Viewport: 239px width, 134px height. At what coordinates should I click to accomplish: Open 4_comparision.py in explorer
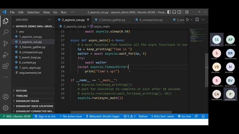pyautogui.click(x=33, y=52)
